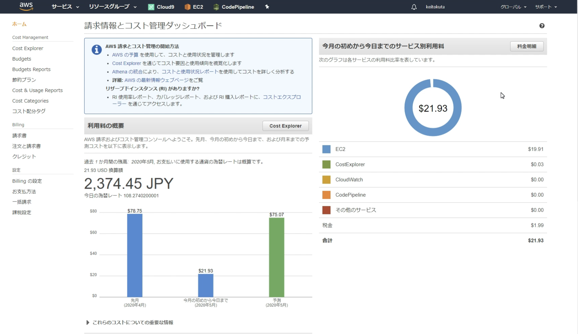The width and height of the screenshot is (578, 334).
Task: Open コスト配分タグ in the sidebar
Action: point(29,111)
